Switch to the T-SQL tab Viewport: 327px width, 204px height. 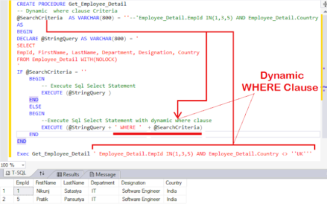coord(16,173)
